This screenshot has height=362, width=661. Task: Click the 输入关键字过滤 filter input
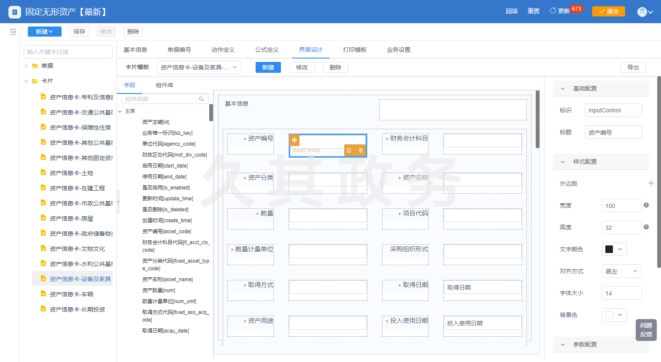pos(68,52)
